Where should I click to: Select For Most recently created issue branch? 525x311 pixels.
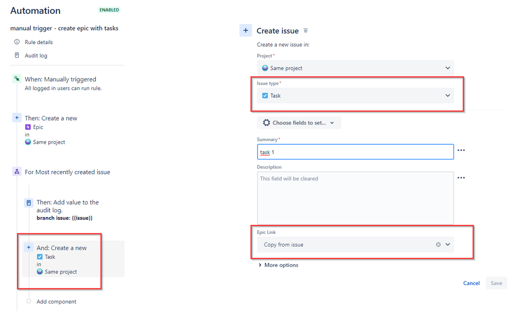coord(68,172)
